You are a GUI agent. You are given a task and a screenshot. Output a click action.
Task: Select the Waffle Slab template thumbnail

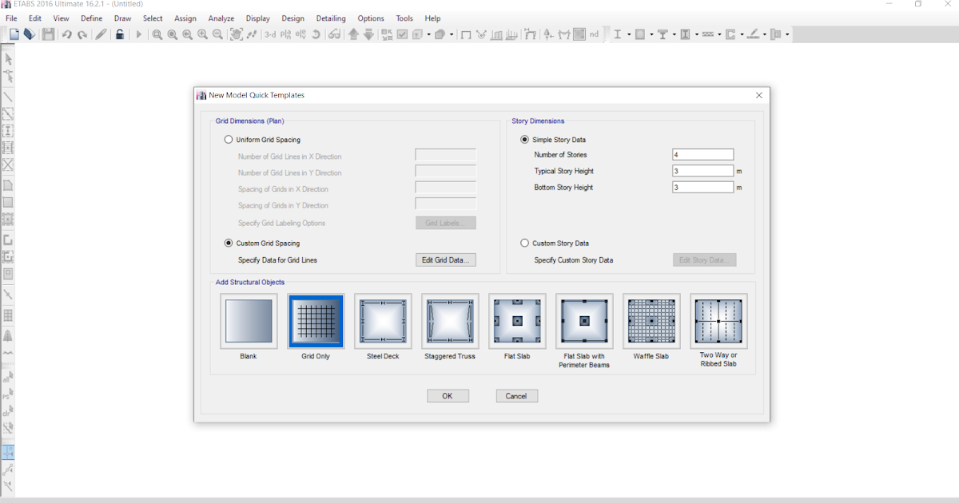[x=651, y=319]
